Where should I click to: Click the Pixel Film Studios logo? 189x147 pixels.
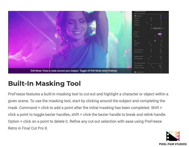[173, 138]
